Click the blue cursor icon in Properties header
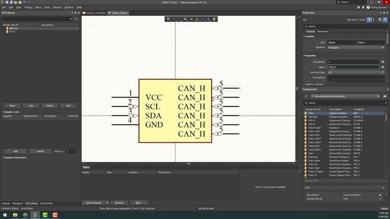 coord(385,19)
